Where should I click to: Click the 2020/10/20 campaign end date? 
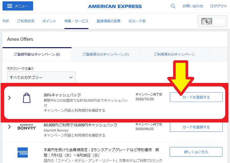click(x=144, y=99)
